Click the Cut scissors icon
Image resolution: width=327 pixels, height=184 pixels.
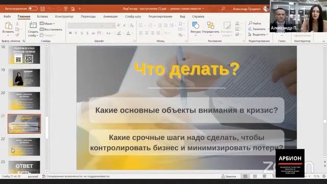pos(17,24)
